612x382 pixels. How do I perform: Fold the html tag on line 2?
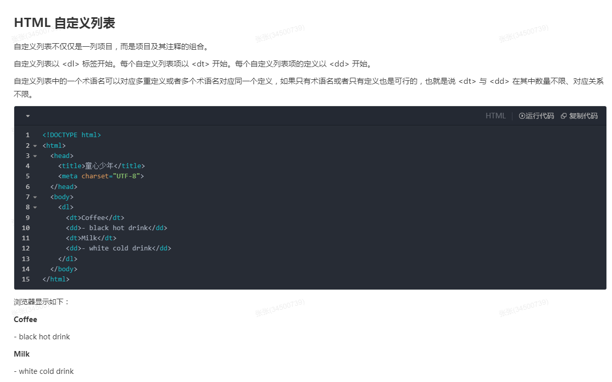click(x=35, y=146)
